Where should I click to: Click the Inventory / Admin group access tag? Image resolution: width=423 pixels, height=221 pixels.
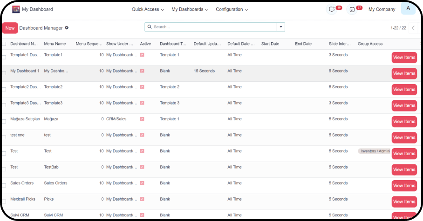[x=374, y=151]
